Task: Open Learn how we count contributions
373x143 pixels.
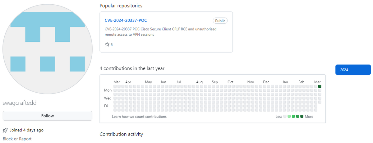Action: tap(139, 117)
